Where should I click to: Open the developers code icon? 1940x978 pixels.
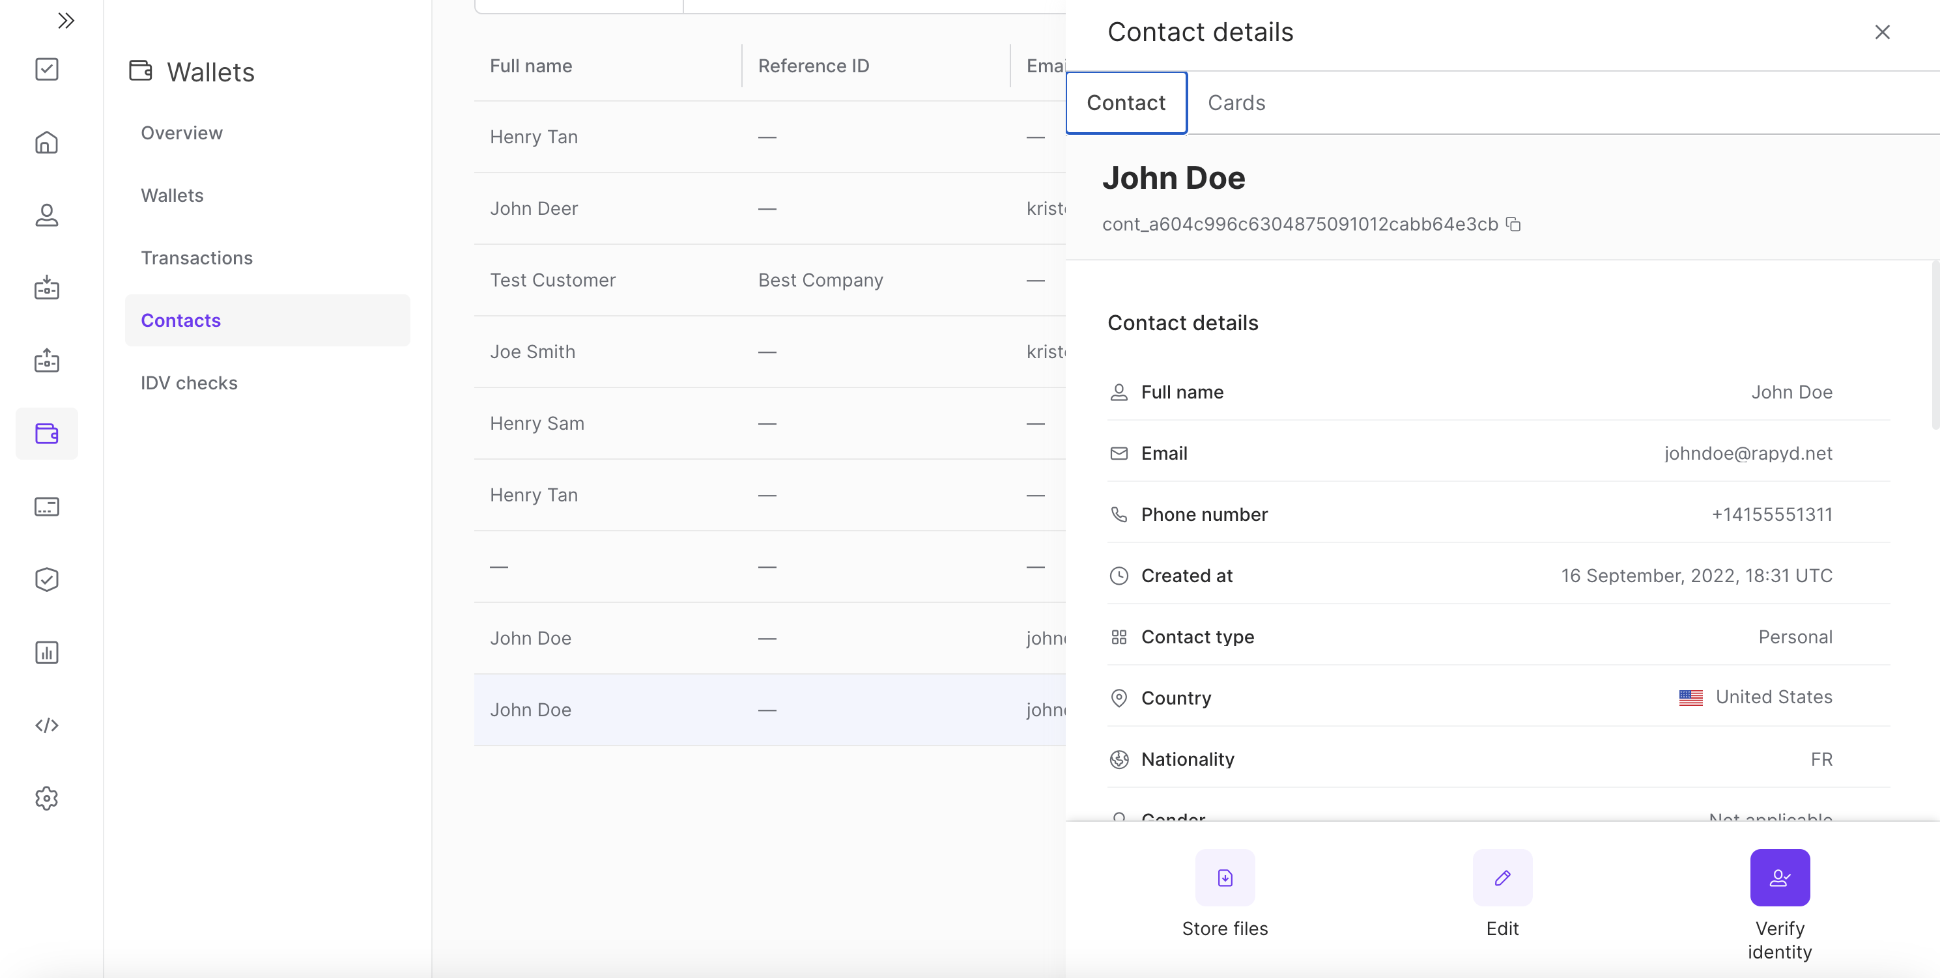tap(47, 725)
